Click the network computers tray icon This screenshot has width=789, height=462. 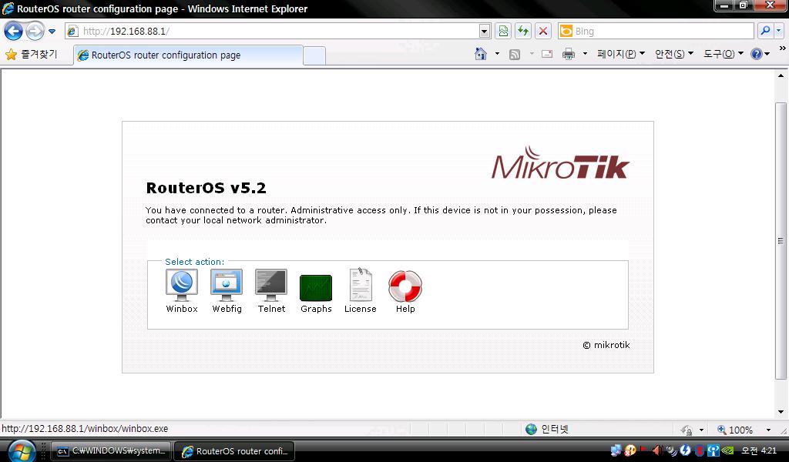point(616,450)
